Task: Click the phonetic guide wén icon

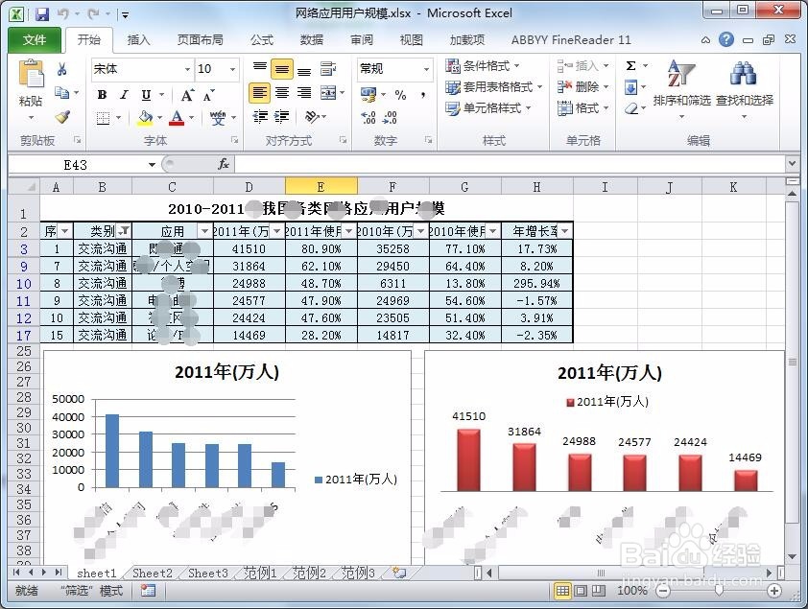Action: 218,118
